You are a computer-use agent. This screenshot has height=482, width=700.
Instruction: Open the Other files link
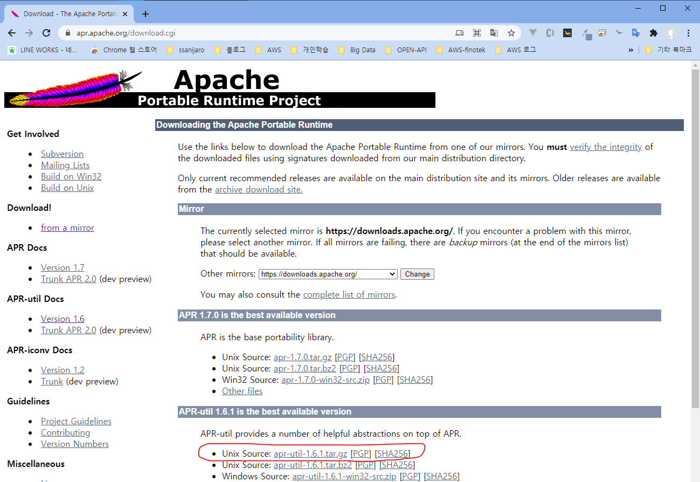(242, 391)
